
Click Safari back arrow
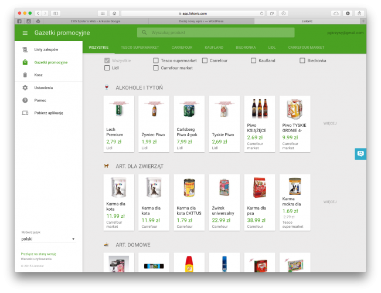(x=38, y=14)
